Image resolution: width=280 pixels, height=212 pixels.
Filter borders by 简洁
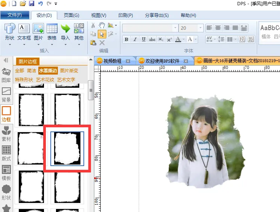tap(32, 71)
